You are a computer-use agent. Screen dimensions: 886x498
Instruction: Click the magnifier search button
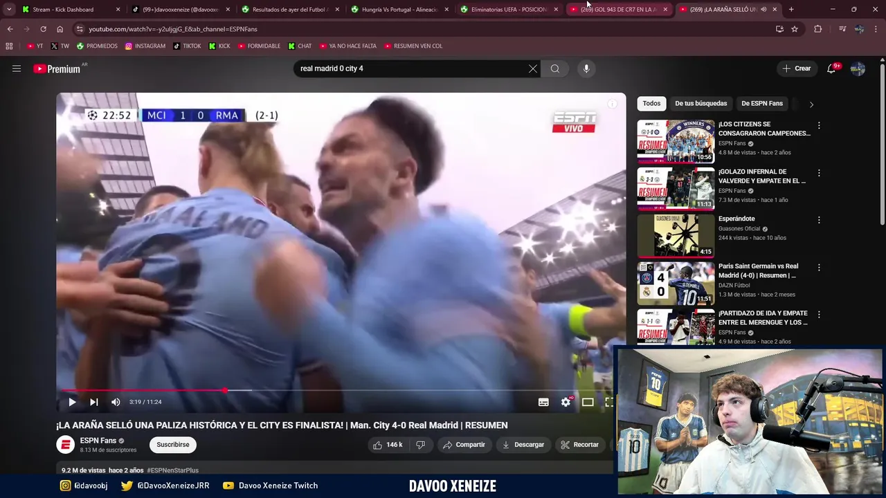(555, 68)
